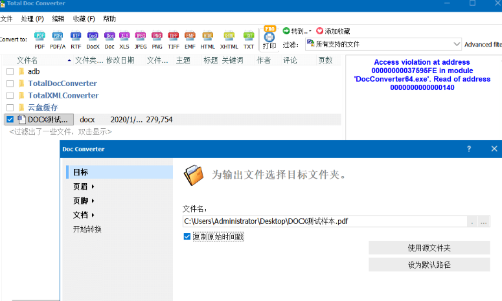
Task: Open the 帮助 menu
Action: click(x=109, y=19)
